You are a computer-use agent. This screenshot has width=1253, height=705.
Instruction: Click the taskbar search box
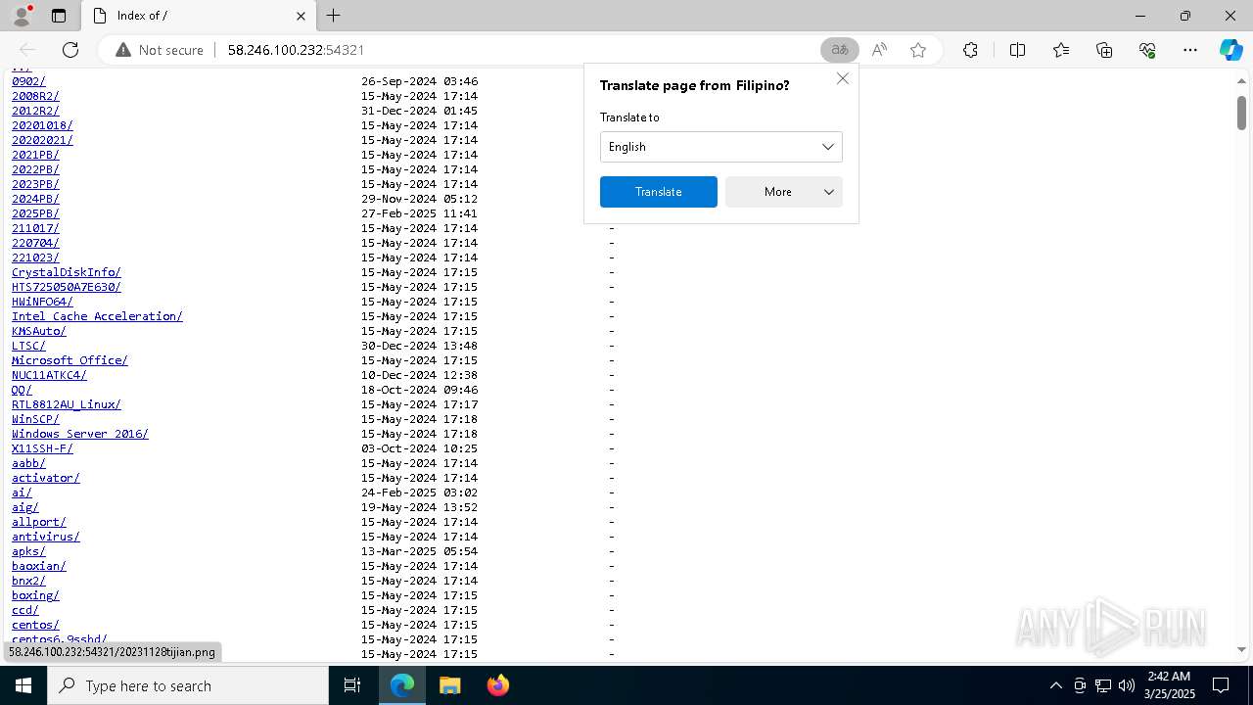188,685
